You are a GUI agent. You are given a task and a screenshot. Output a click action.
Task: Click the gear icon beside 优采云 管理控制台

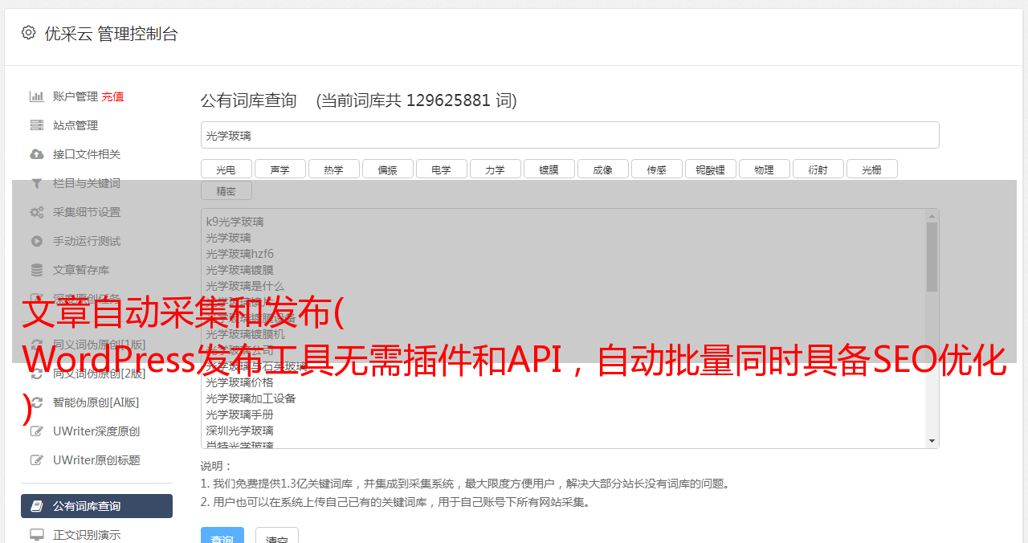click(x=29, y=33)
